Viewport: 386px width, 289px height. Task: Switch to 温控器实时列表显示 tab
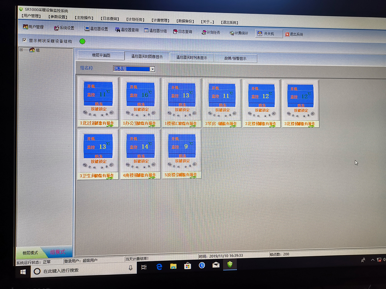coord(191,58)
